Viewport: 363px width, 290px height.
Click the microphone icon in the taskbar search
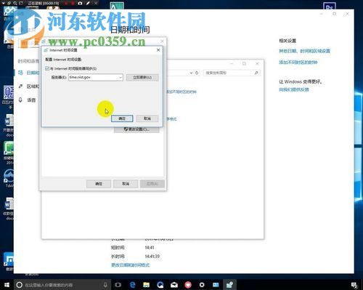tap(105, 285)
